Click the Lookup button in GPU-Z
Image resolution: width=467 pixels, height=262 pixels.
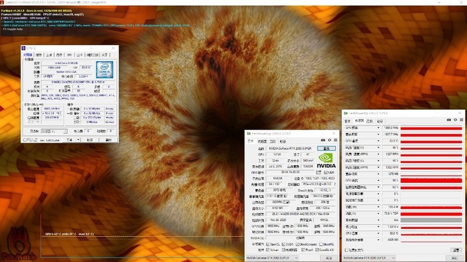coord(327,149)
